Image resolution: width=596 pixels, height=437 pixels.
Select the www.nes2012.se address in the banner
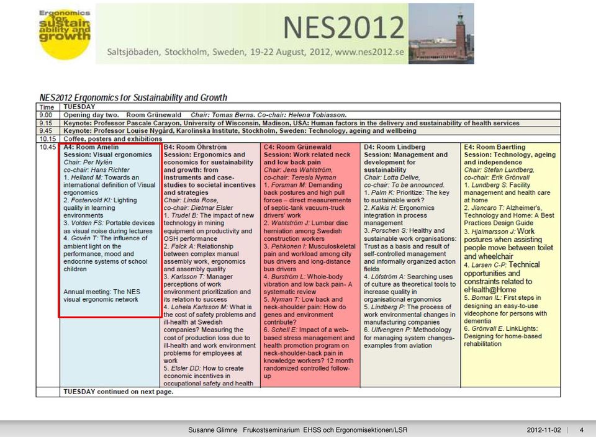coord(369,52)
